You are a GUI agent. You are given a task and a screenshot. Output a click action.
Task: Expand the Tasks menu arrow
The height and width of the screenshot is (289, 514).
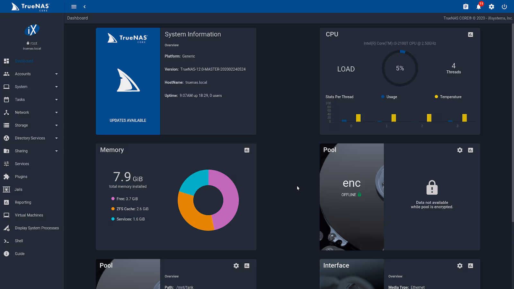57,100
